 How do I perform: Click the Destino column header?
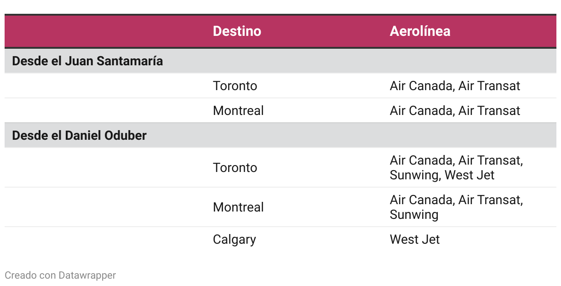click(x=237, y=31)
